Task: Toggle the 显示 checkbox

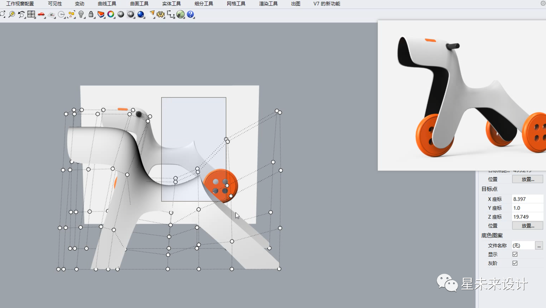Action: point(515,254)
